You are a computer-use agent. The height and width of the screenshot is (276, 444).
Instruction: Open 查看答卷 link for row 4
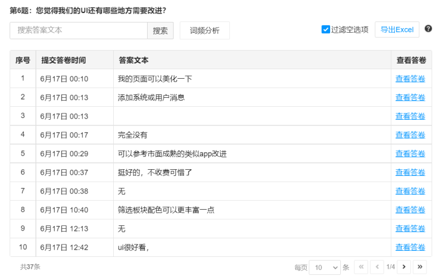coord(410,135)
